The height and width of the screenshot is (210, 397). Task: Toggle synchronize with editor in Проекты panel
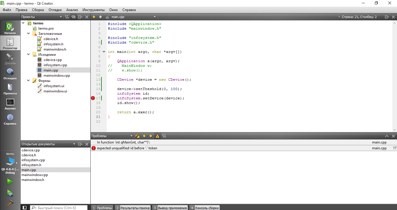pyautogui.click(x=74, y=17)
